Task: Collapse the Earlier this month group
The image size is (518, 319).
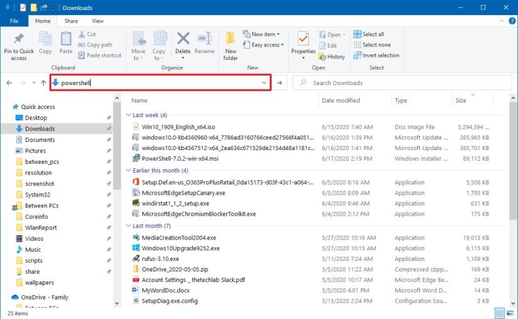Action: [x=128, y=170]
